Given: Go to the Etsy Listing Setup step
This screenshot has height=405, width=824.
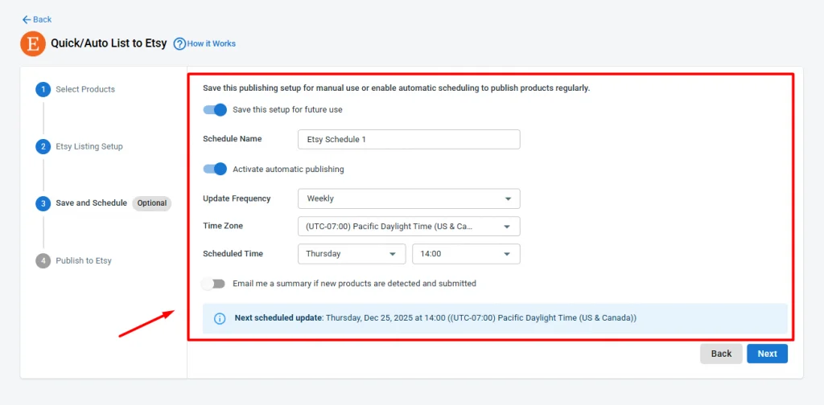Looking at the screenshot, I should pyautogui.click(x=89, y=146).
